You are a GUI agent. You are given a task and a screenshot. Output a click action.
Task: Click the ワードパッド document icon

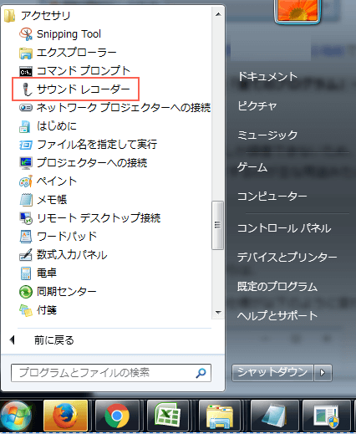click(26, 237)
